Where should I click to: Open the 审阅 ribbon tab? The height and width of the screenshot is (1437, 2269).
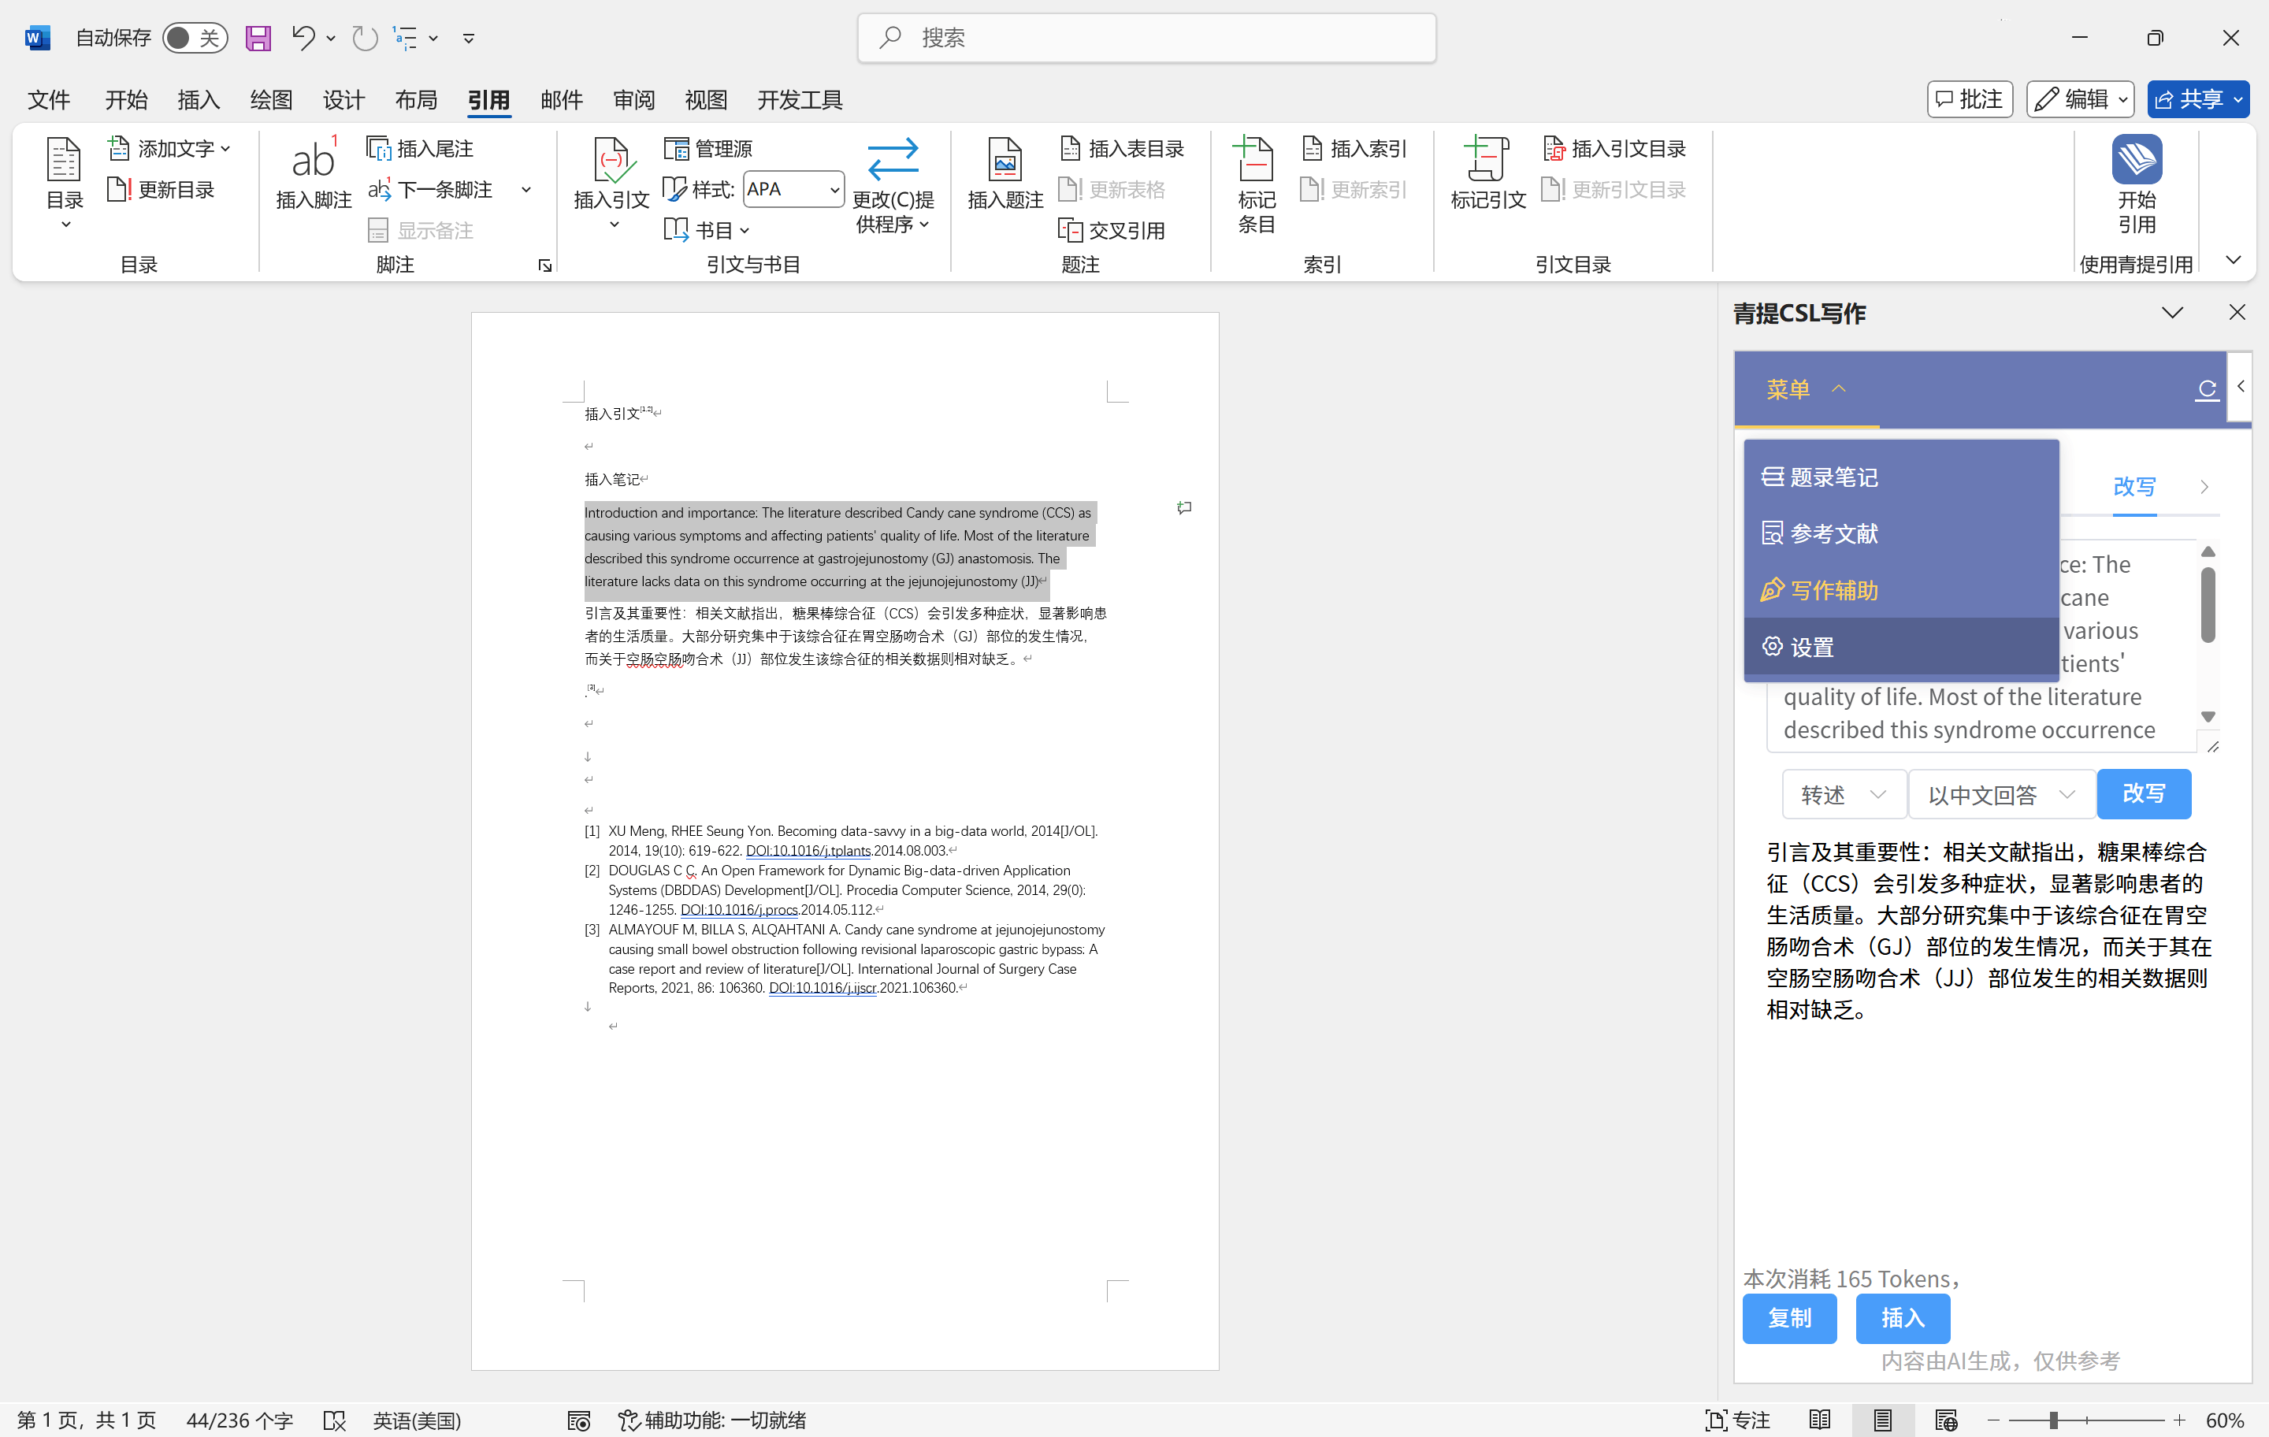[633, 100]
